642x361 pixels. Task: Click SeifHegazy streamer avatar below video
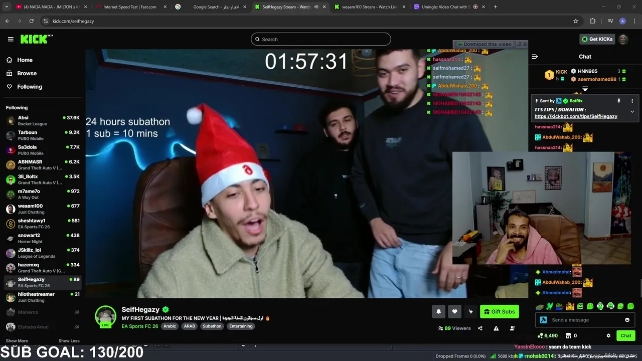105,316
